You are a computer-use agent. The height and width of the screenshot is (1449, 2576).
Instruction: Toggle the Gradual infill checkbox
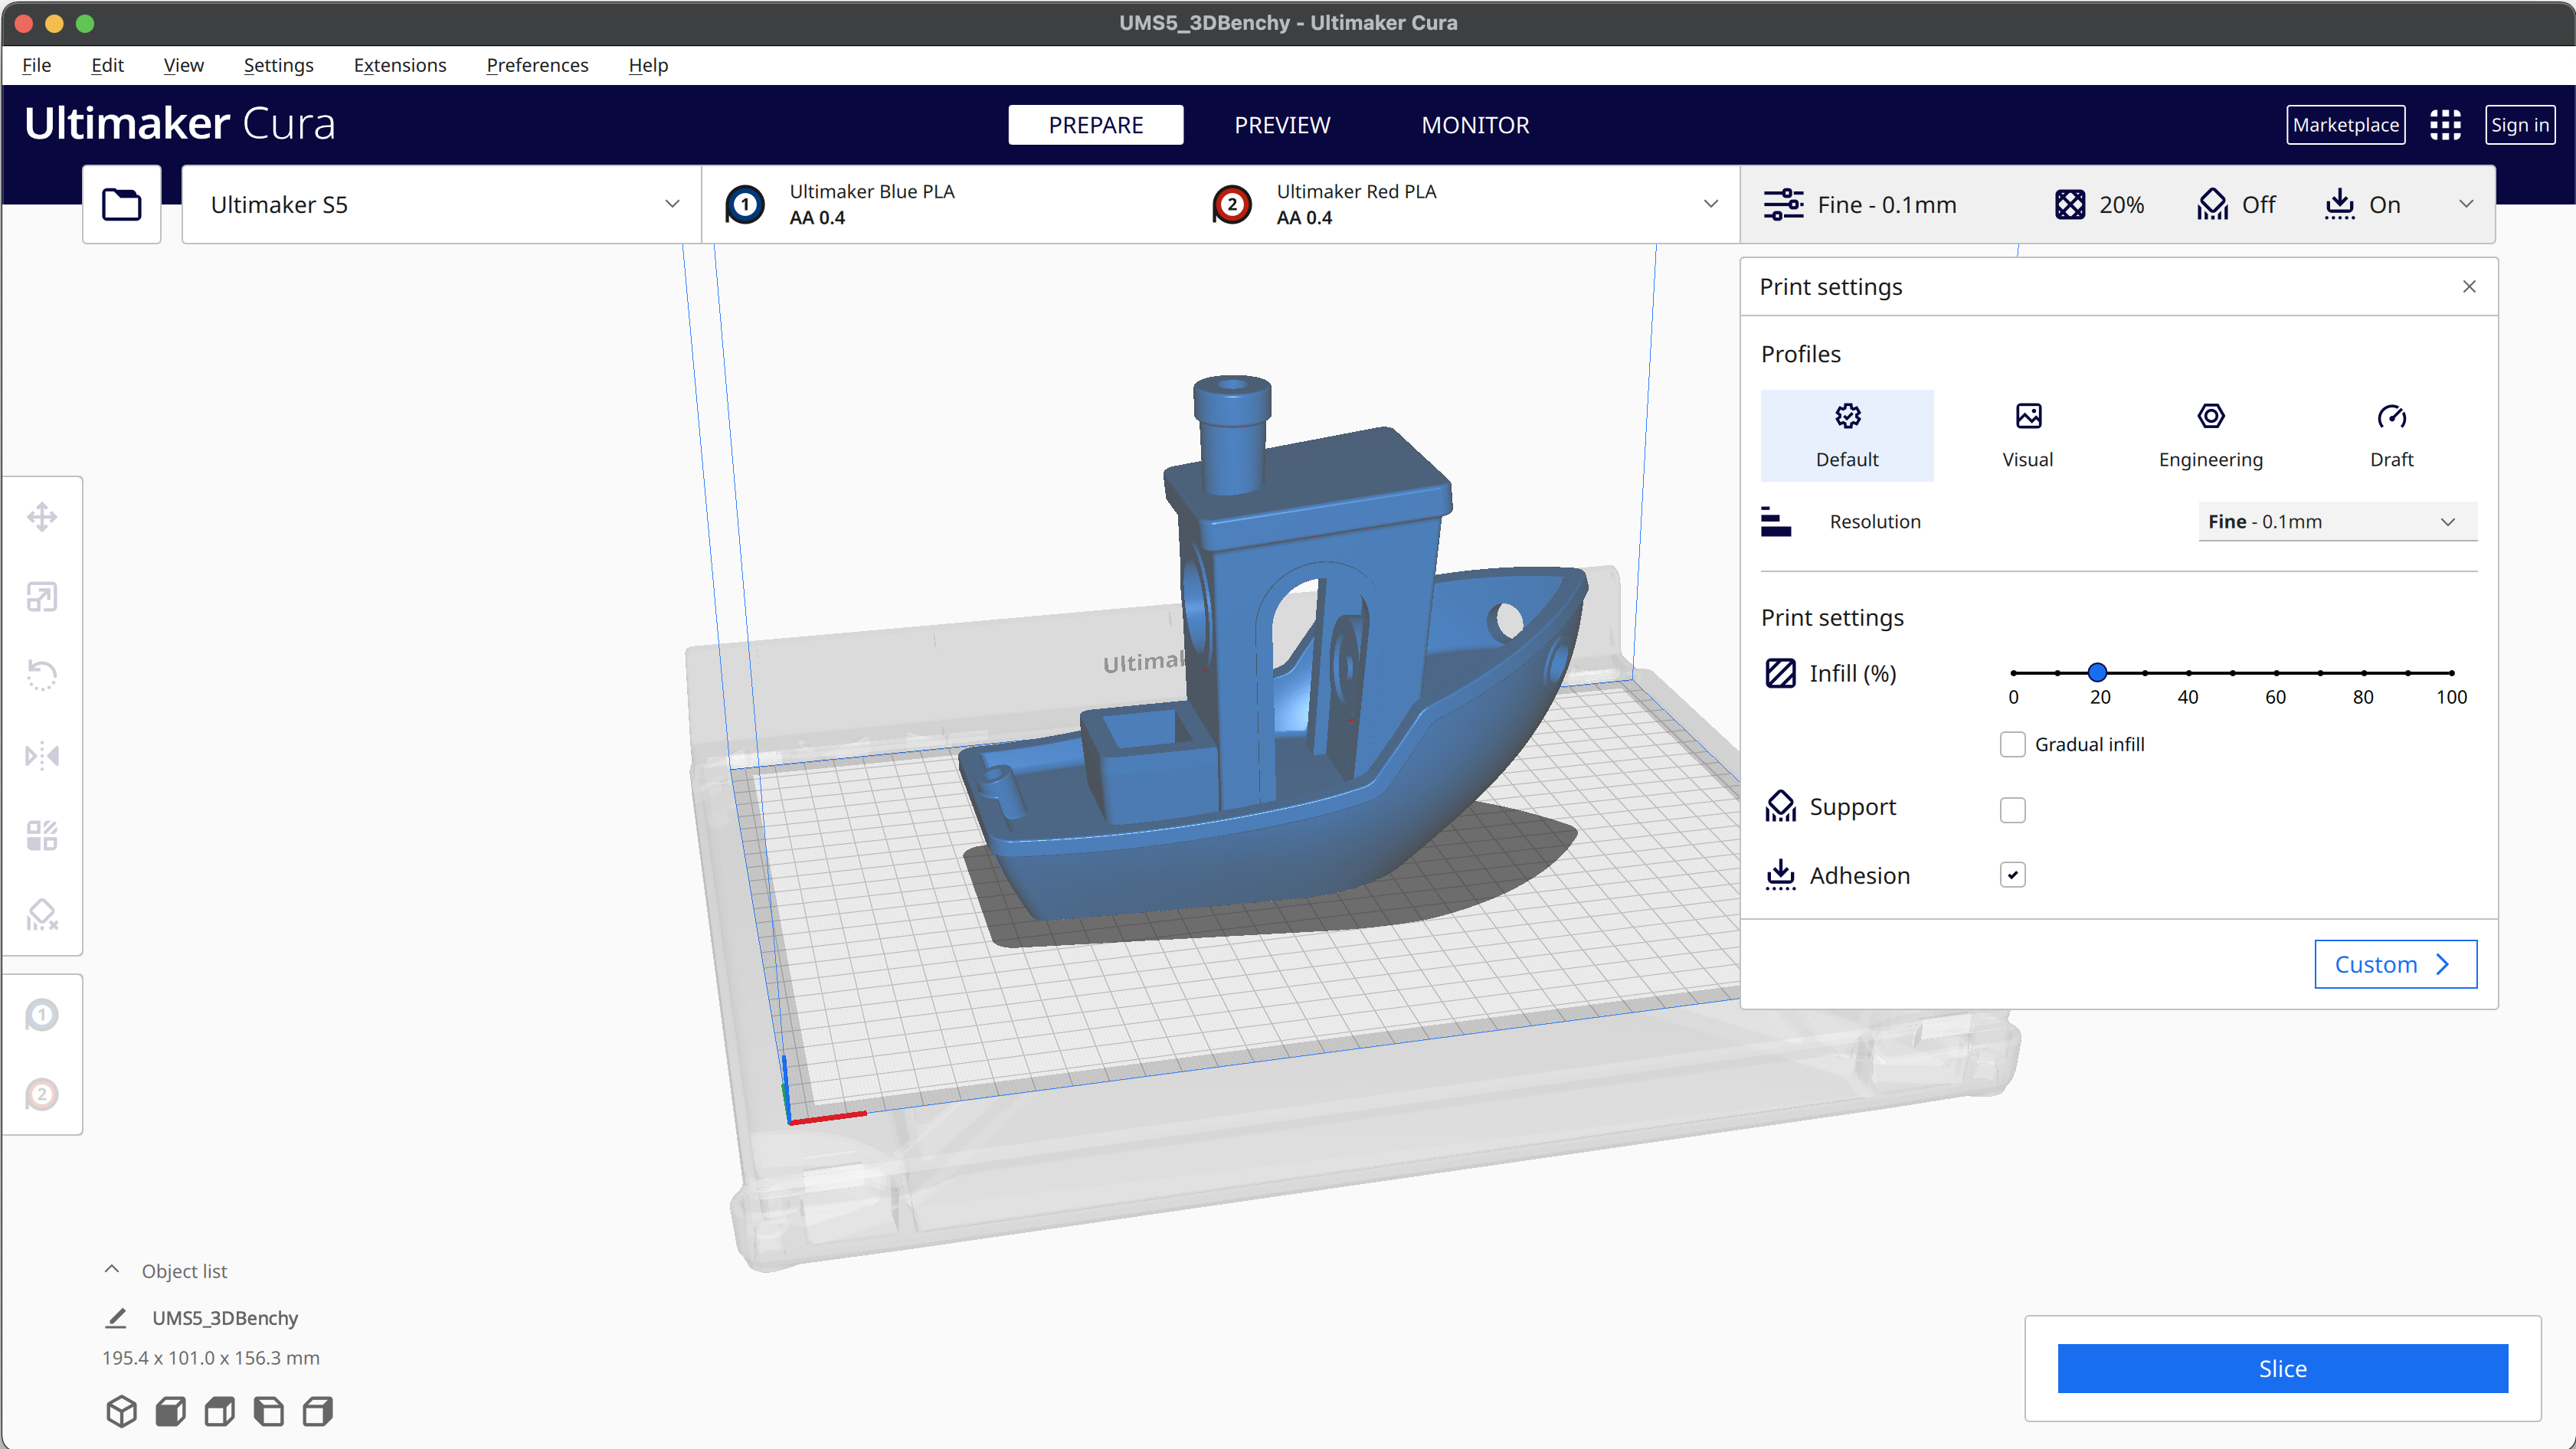(2008, 743)
